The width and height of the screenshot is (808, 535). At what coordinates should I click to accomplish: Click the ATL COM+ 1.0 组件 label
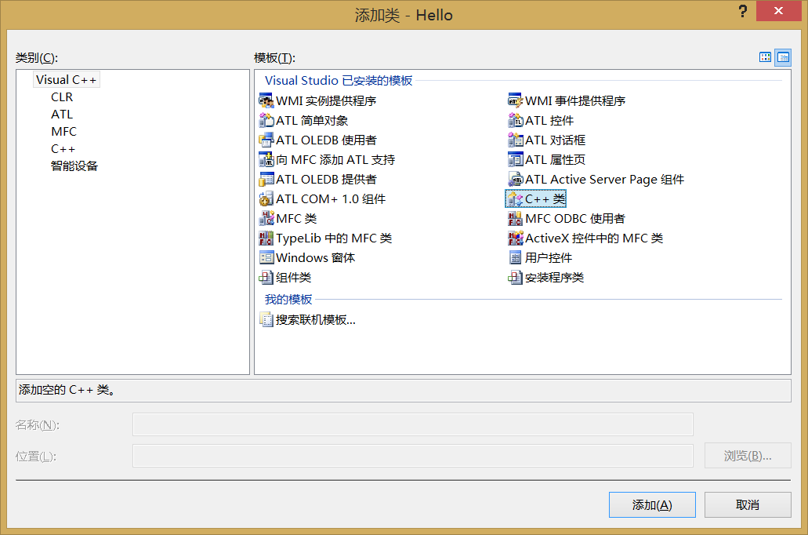tap(331, 199)
